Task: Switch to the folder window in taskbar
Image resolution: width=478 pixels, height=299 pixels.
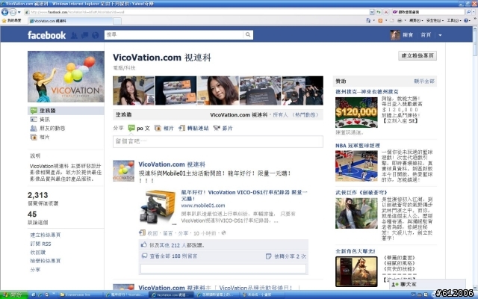Action: [79, 295]
